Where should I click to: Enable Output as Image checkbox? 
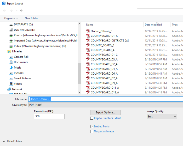tap(92, 131)
